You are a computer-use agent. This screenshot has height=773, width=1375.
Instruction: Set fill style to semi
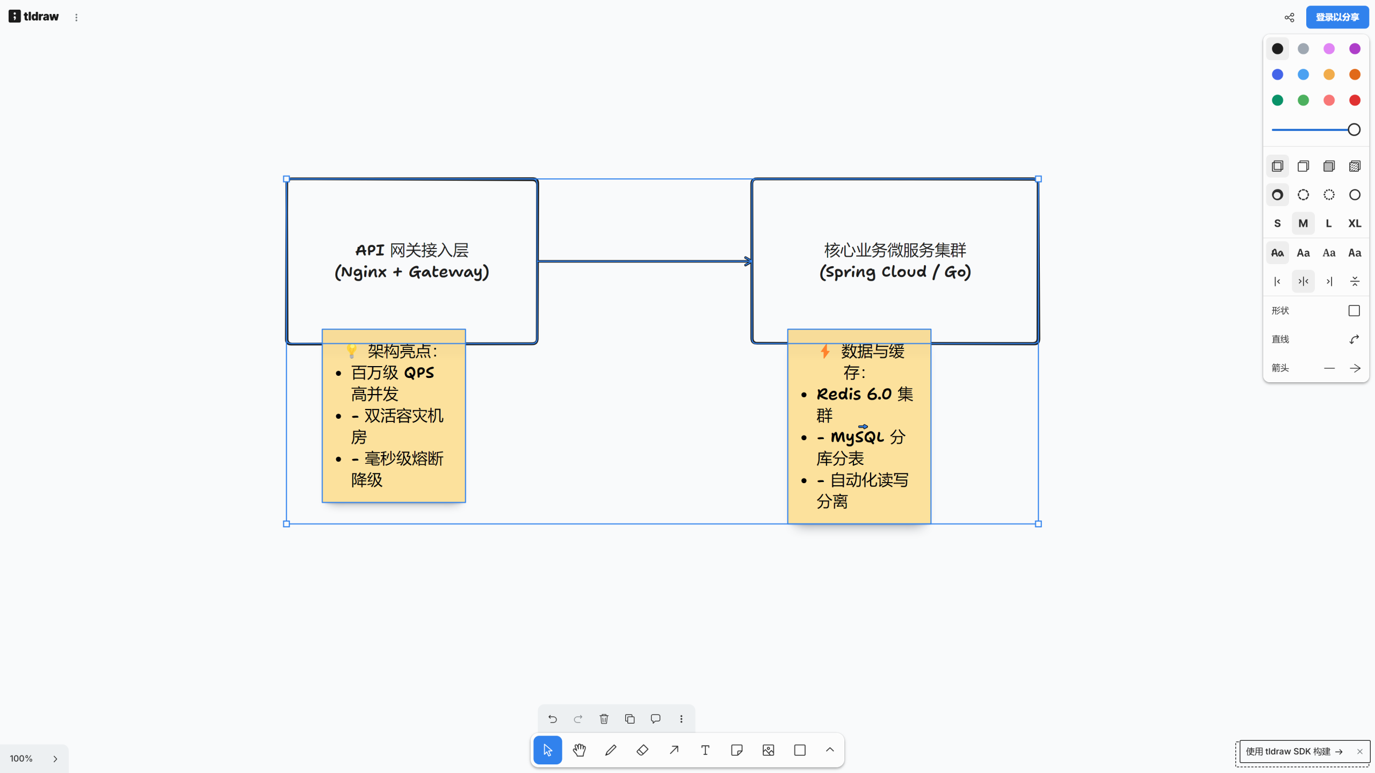(1303, 166)
